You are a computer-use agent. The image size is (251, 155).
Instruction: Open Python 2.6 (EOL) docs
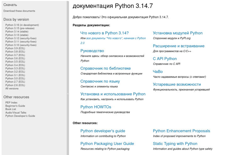[x=15, y=85]
